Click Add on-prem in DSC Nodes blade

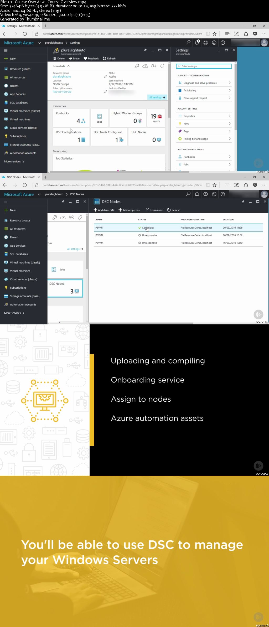pyautogui.click(x=129, y=210)
